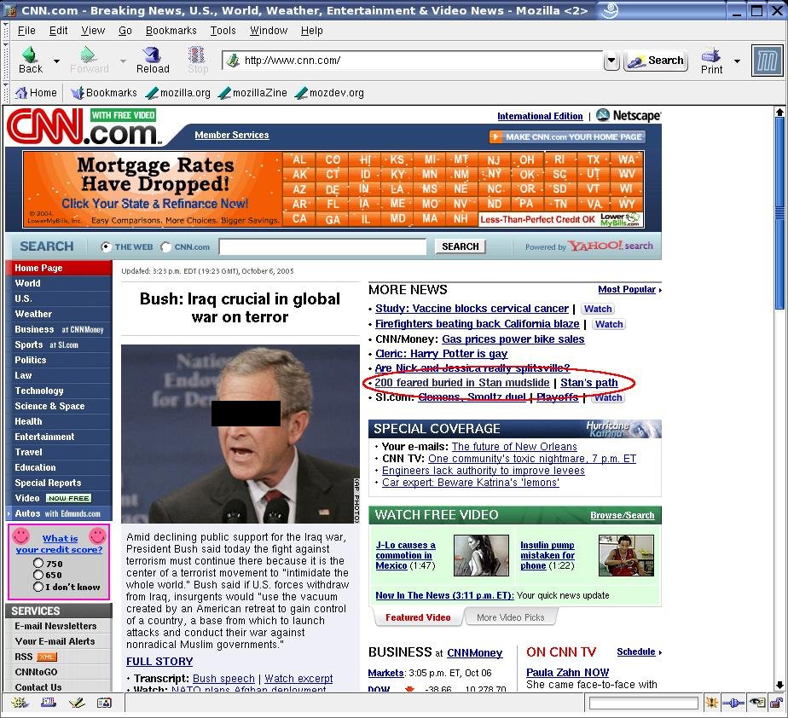This screenshot has height=718, width=788.
Task: Open the mozdev.org bookmark
Action: point(330,93)
